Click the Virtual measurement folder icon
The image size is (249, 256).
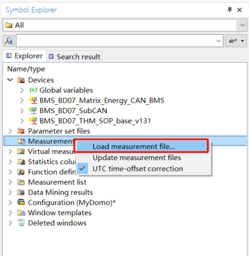click(x=21, y=152)
